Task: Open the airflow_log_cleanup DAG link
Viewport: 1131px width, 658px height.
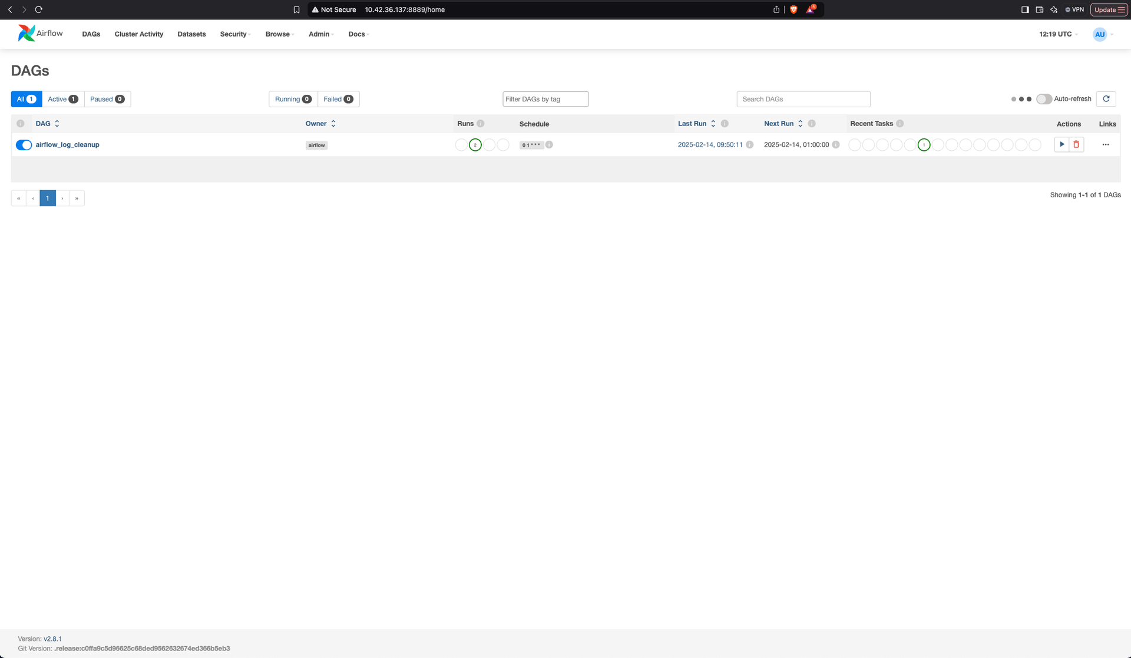Action: click(67, 144)
